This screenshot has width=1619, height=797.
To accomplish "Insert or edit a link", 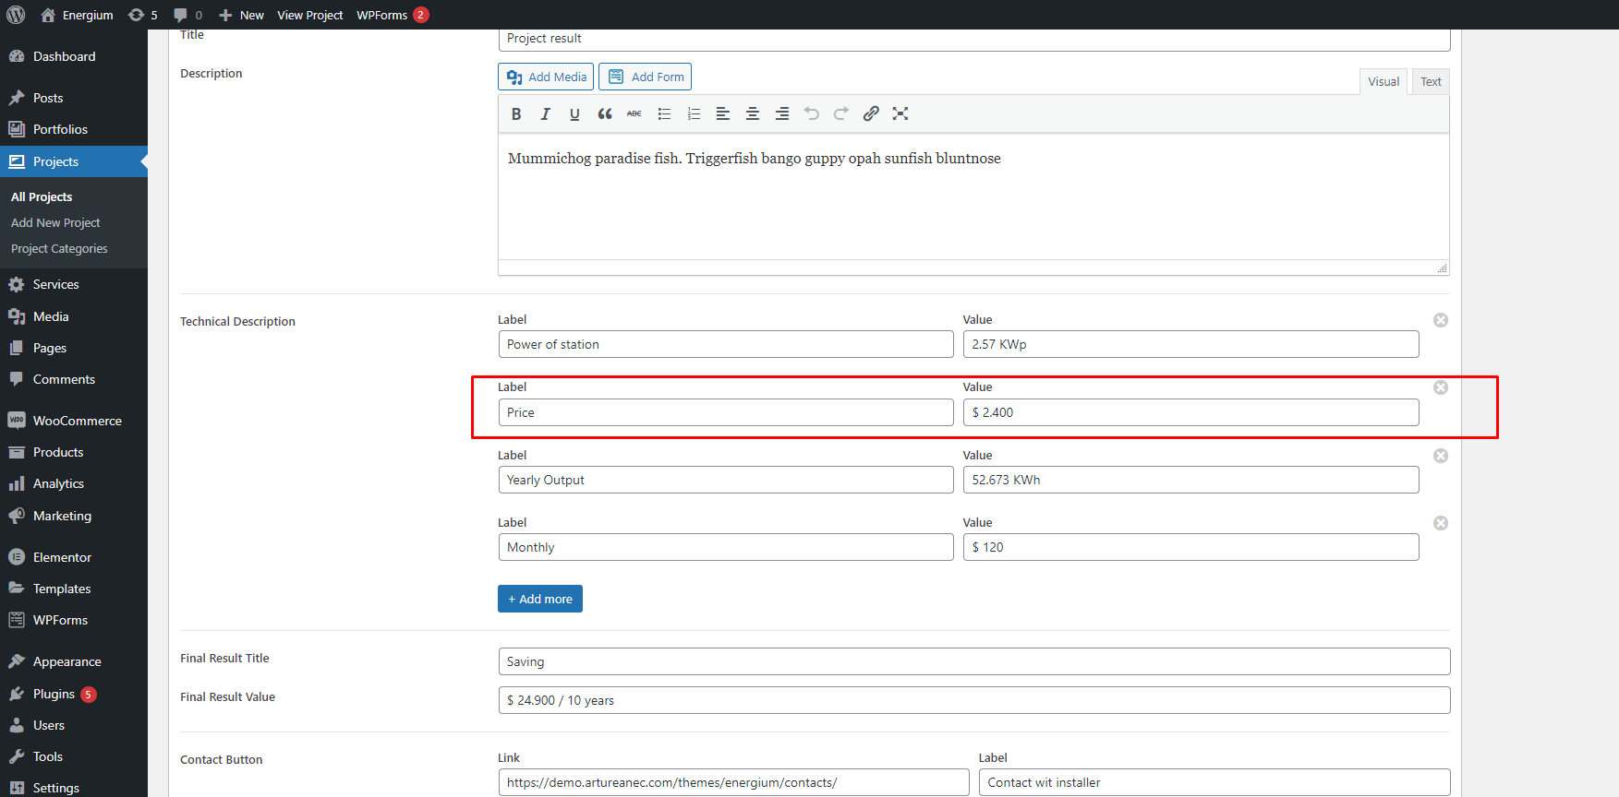I will [871, 113].
